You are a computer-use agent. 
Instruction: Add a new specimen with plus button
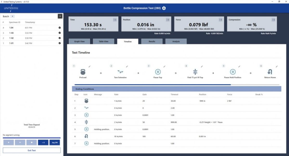pyautogui.click(x=60, y=16)
